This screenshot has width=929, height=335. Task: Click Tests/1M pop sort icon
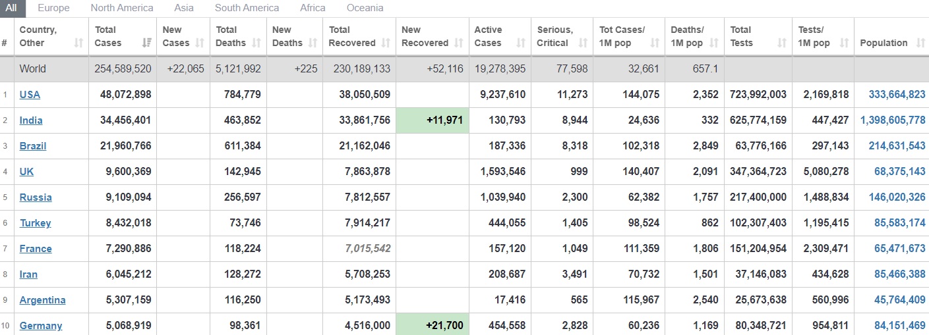click(844, 43)
